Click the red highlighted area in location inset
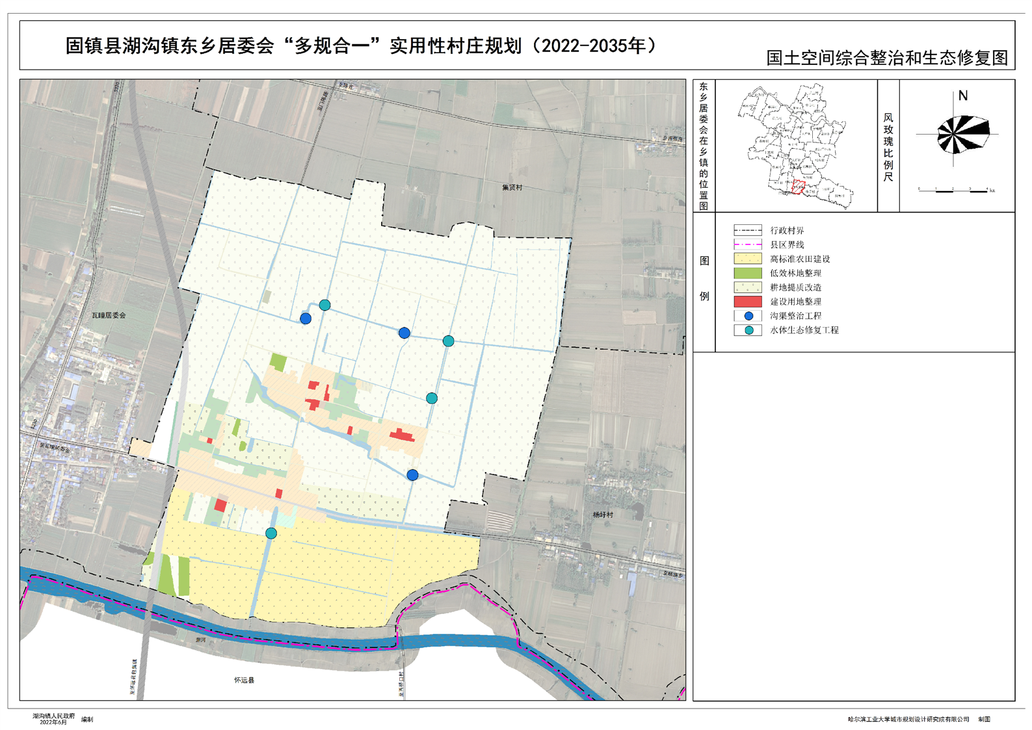The width and height of the screenshot is (1032, 730). [x=799, y=189]
